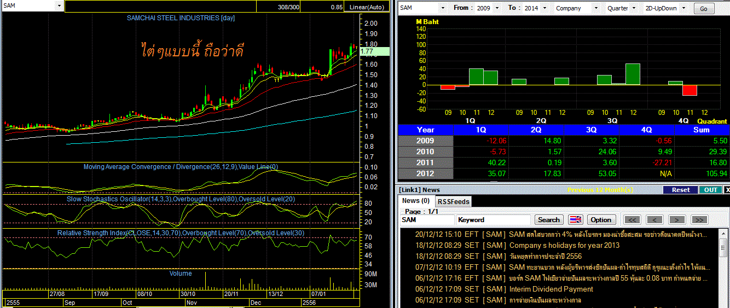Click the Relative Strength Index title
The height and width of the screenshot is (308, 730).
pyautogui.click(x=181, y=233)
